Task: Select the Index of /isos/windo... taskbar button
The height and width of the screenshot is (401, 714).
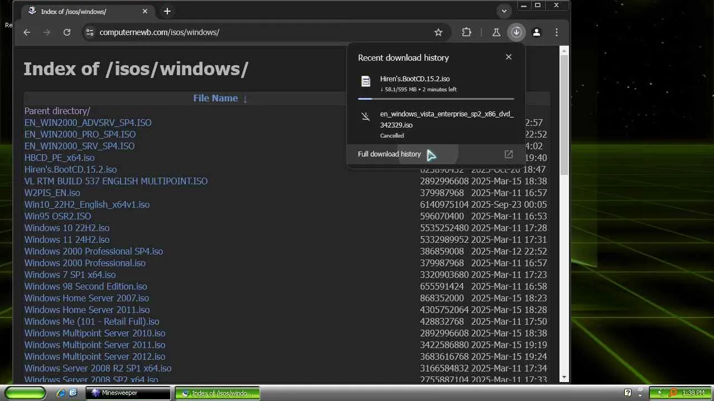Action: click(x=218, y=393)
